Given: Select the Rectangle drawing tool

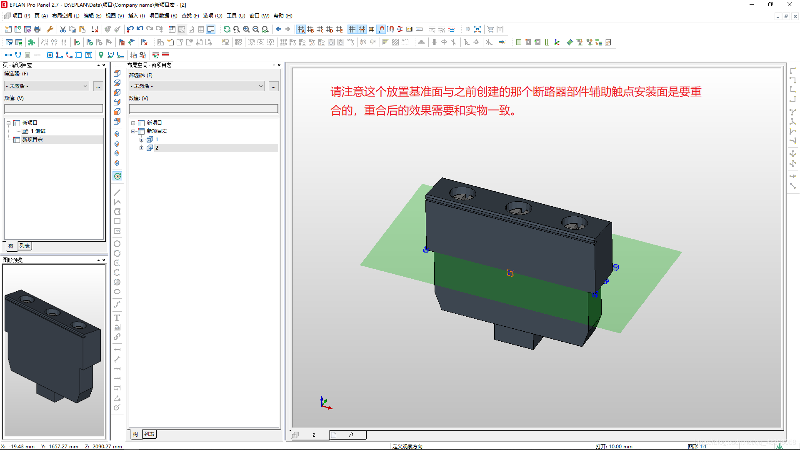Looking at the screenshot, I should coord(117,221).
